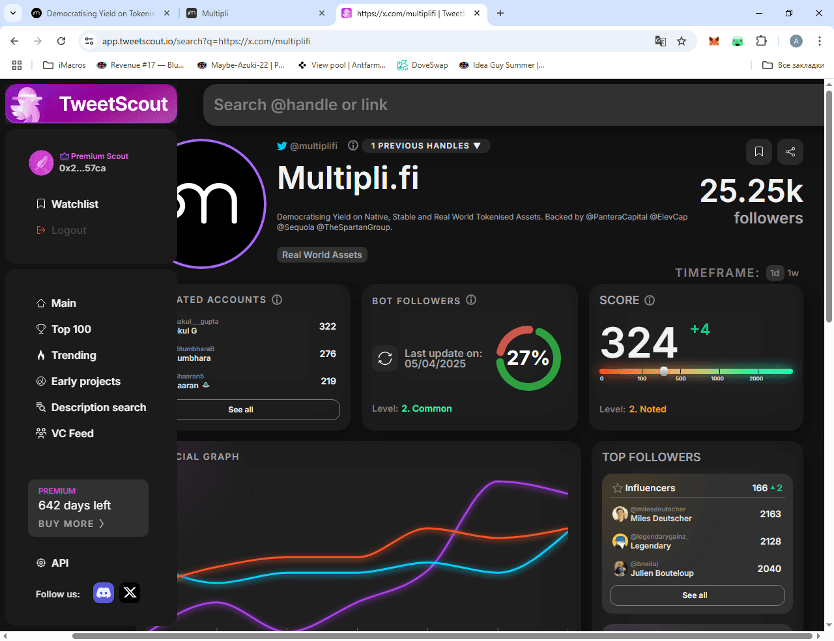Click score slider handle
Screen dimensions: 834x641
664,371
